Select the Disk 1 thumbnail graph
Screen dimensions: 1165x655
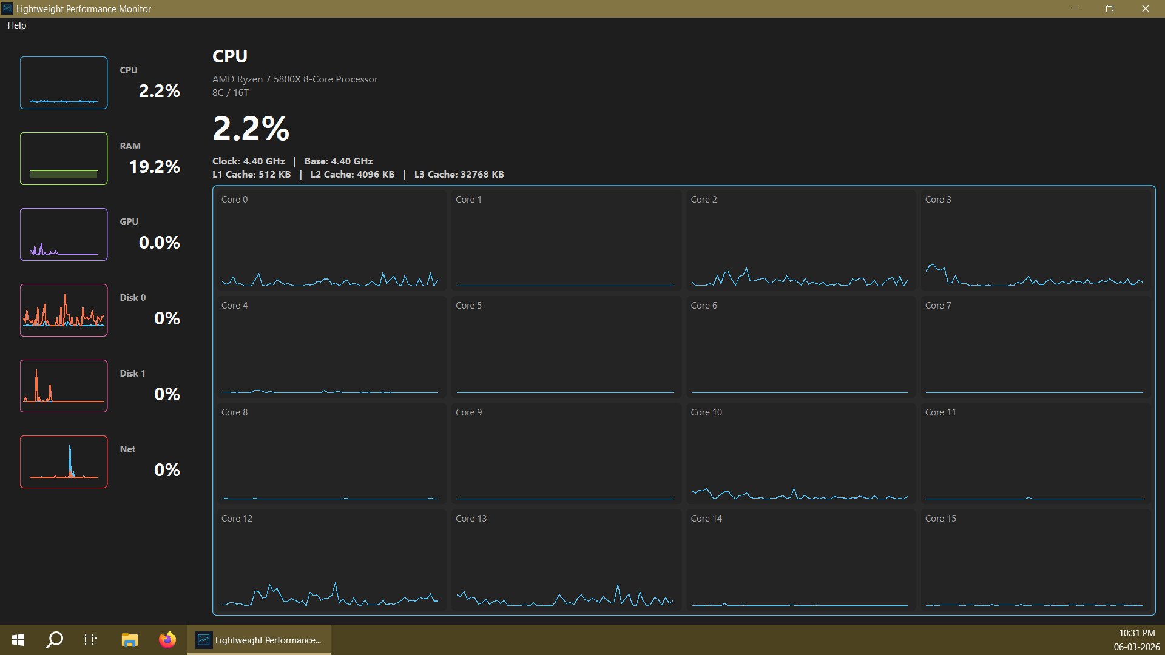coord(64,386)
